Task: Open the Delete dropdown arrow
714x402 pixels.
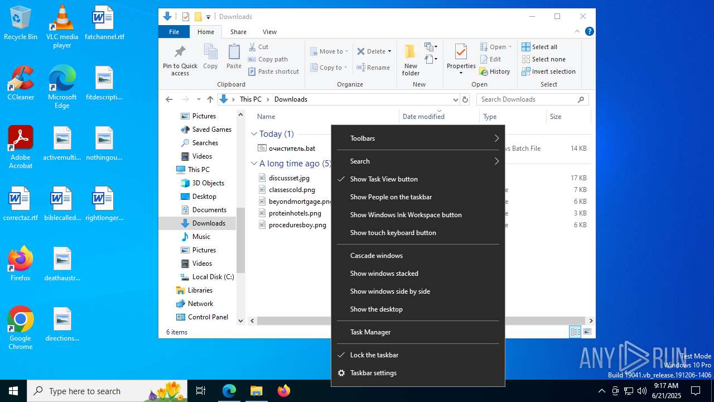Action: [389, 51]
